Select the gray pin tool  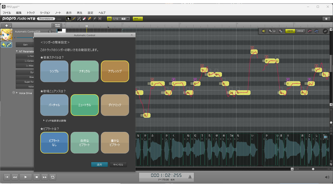click(x=94, y=19)
